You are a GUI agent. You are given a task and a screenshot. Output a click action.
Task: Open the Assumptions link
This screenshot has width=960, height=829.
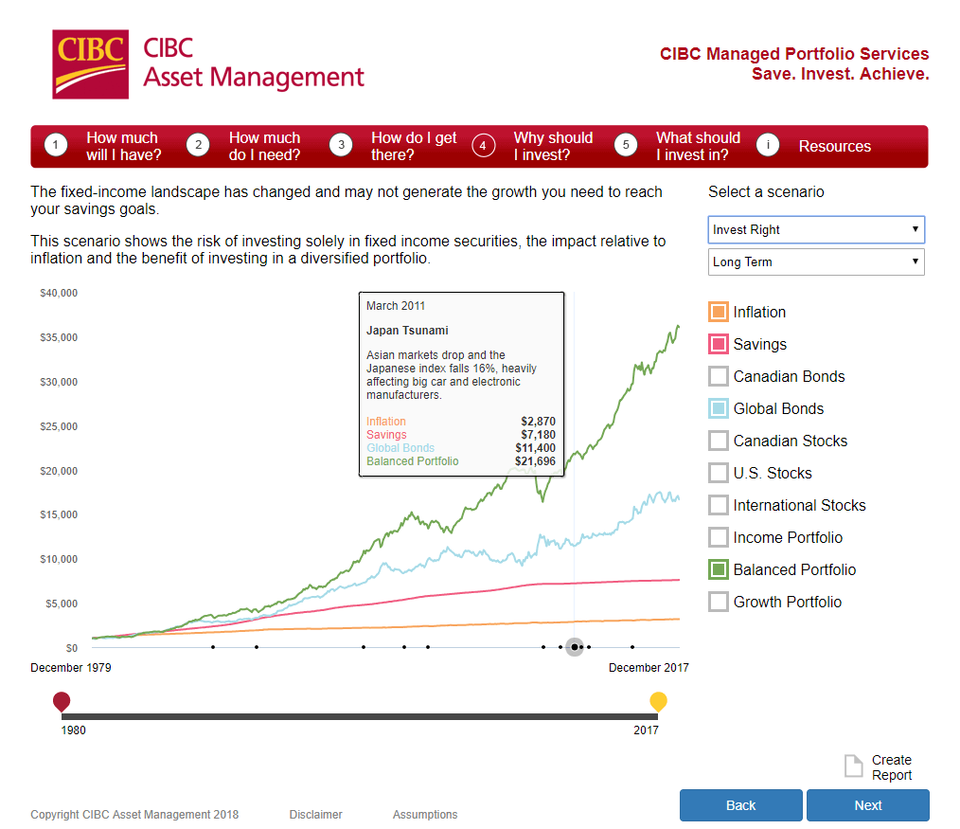coord(425,814)
